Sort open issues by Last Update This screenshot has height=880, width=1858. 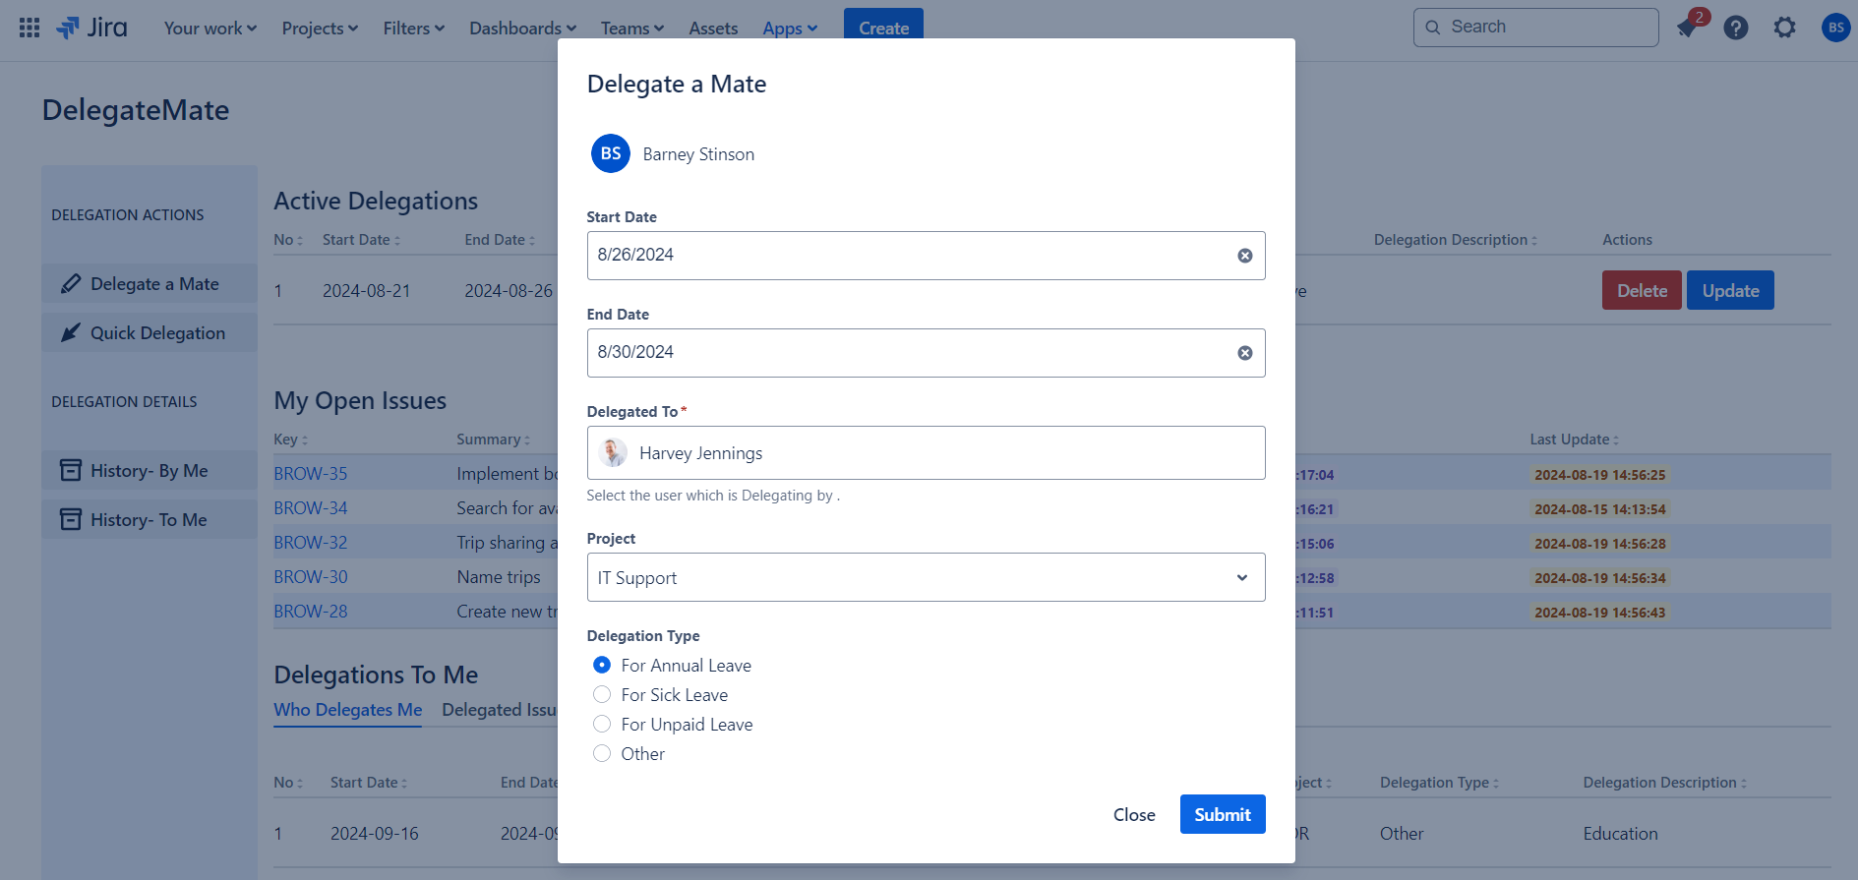point(1574,440)
